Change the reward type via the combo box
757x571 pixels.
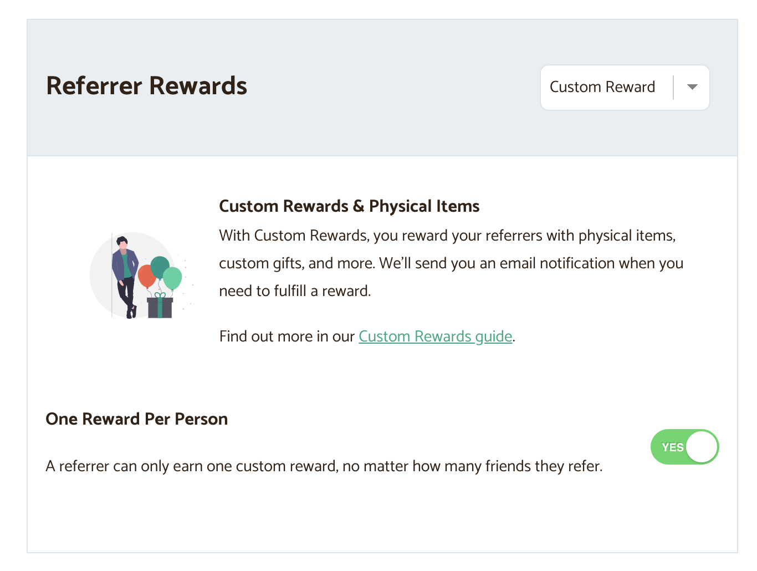625,87
